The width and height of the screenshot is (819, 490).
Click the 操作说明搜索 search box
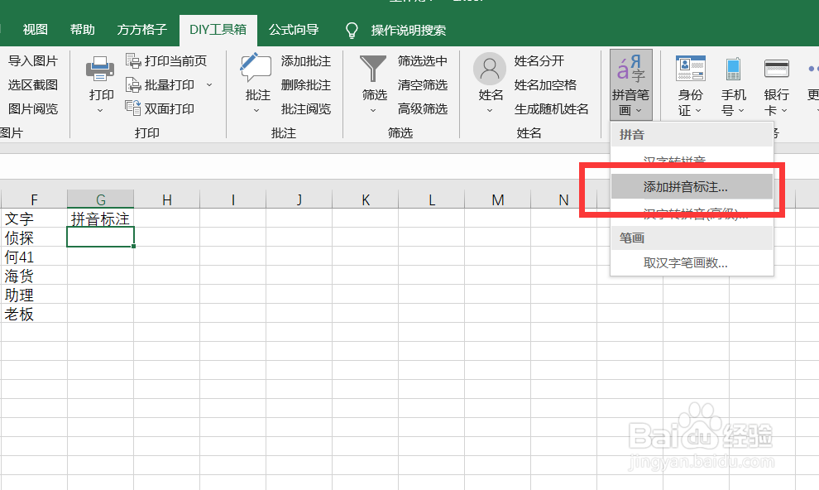[407, 29]
